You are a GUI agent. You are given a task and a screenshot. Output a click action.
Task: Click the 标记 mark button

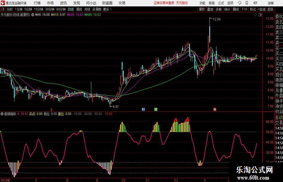pyautogui.click(x=253, y=9)
